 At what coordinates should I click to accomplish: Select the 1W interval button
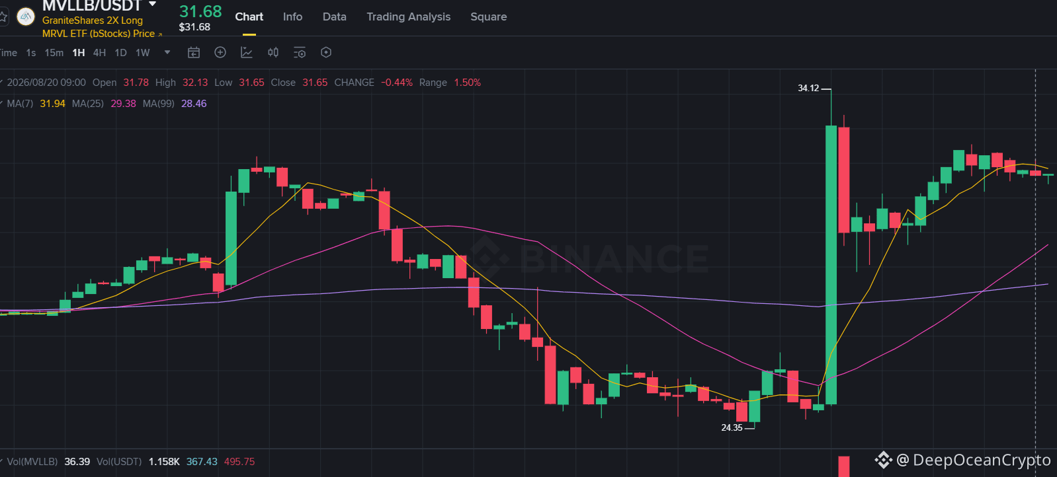coord(143,53)
